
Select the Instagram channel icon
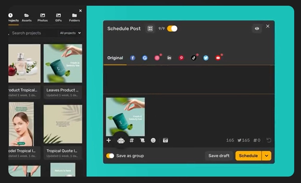[x=157, y=58]
